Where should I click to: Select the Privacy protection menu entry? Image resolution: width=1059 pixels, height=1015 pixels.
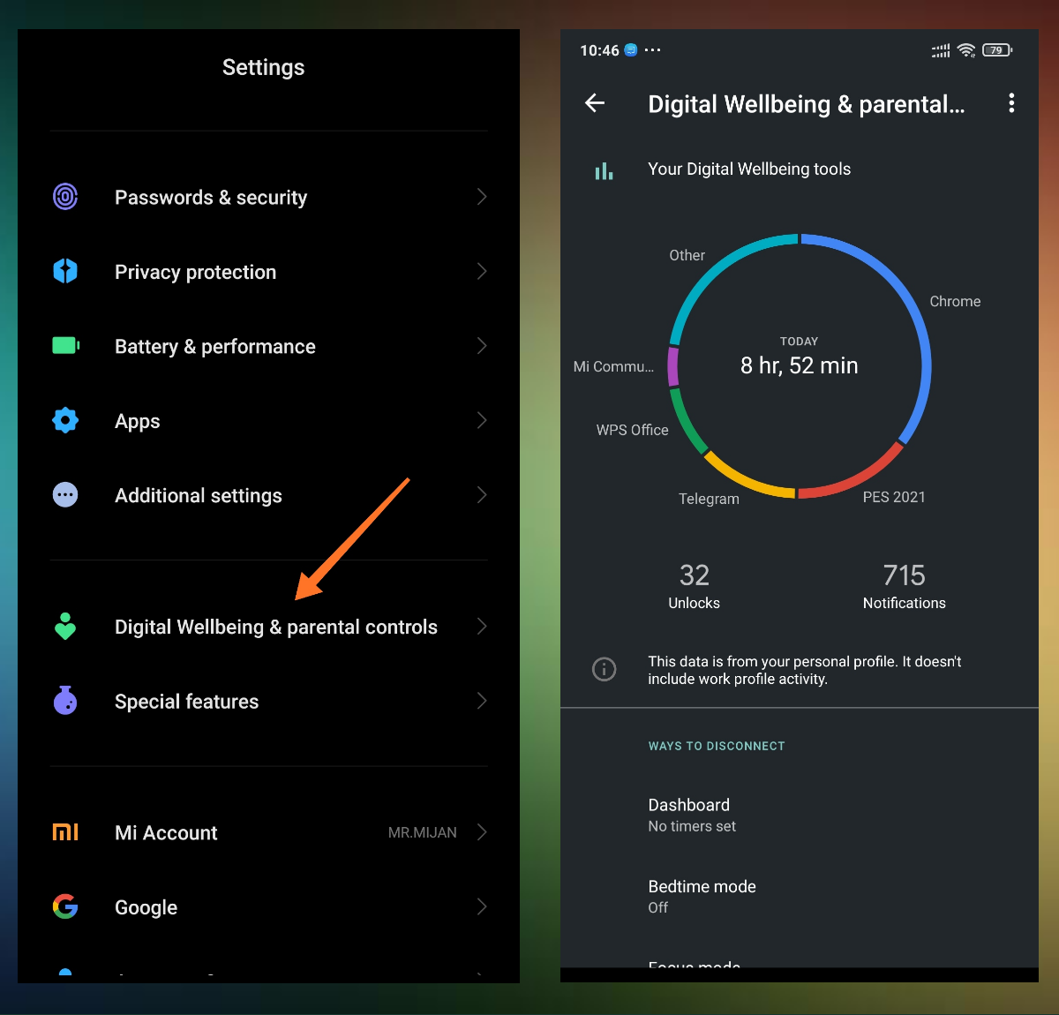click(x=195, y=272)
